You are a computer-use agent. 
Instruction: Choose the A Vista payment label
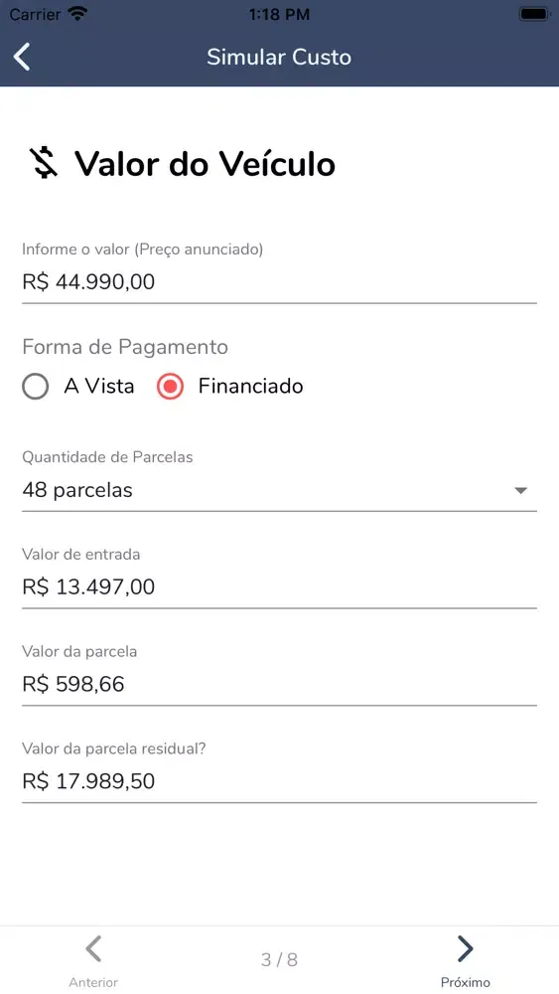point(98,386)
